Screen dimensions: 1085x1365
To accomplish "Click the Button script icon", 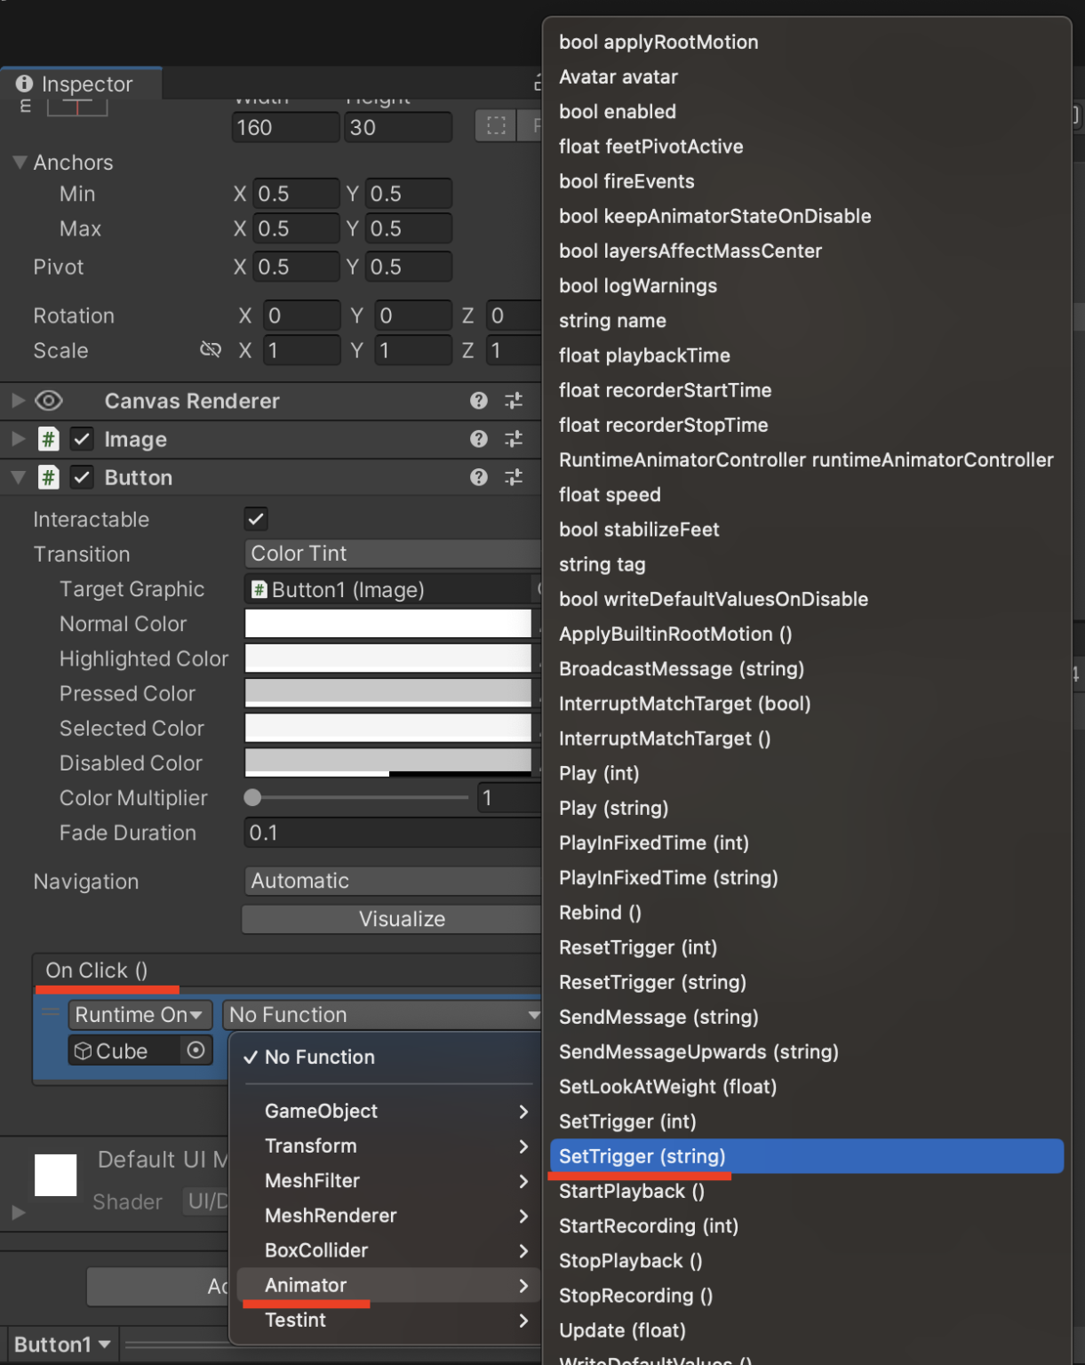I will tap(49, 477).
